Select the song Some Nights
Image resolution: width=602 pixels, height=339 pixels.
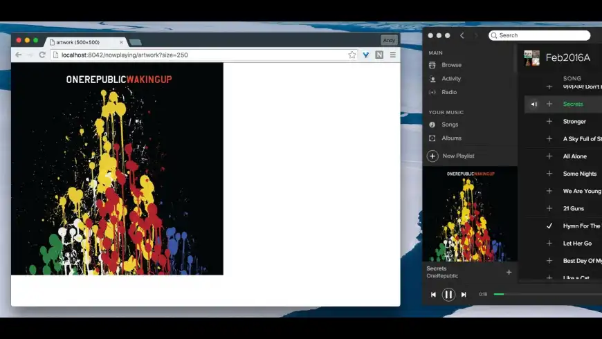pos(580,174)
